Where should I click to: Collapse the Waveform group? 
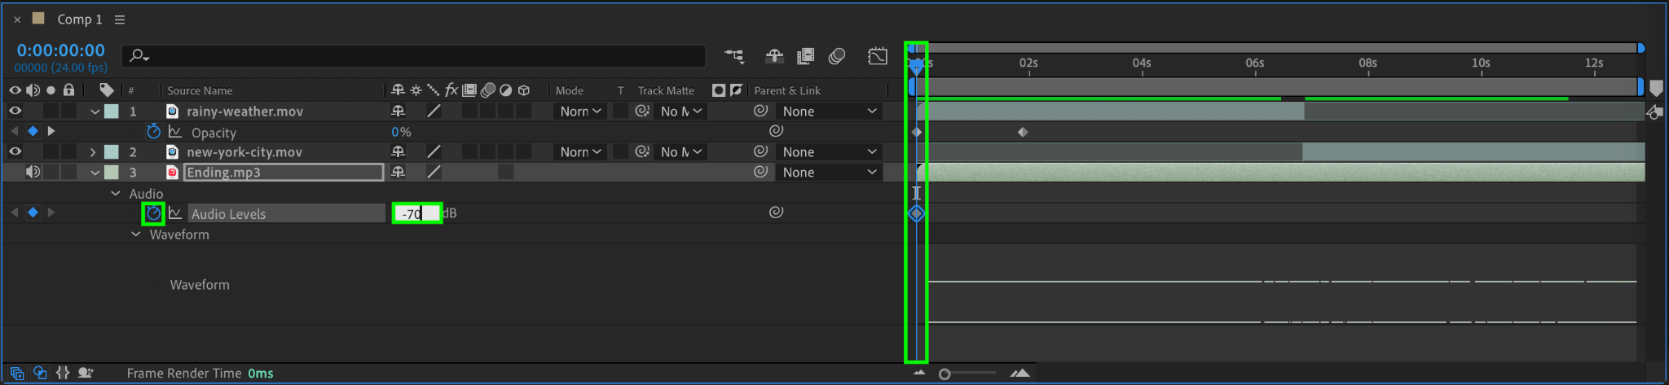(x=136, y=234)
